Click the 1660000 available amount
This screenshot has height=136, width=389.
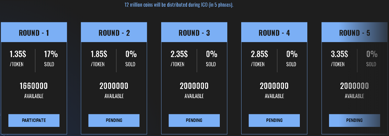coord(34,86)
